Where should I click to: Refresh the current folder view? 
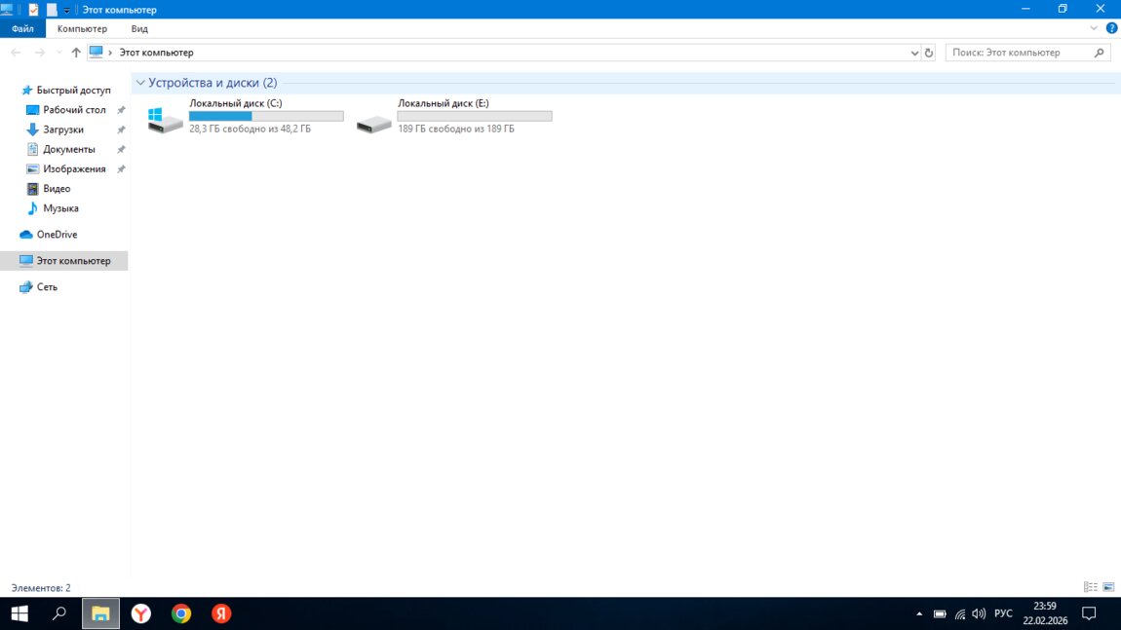929,53
